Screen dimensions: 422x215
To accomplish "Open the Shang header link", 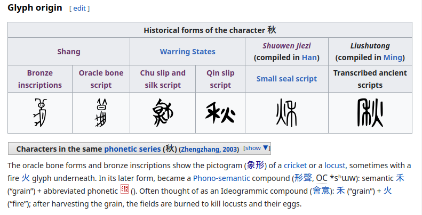I will tap(69, 52).
